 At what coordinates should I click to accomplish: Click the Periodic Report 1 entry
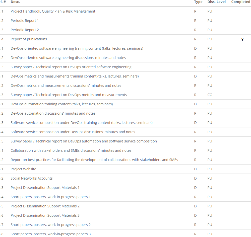tap(25, 21)
